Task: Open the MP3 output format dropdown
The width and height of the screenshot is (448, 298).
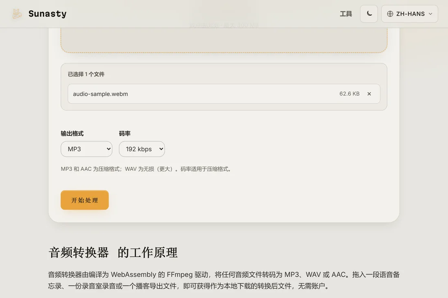Action: [x=87, y=149]
